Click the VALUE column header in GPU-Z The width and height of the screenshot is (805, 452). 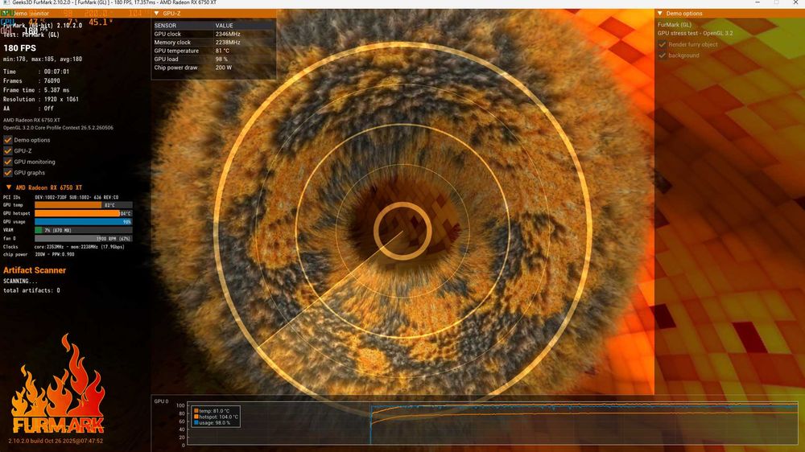225,26
